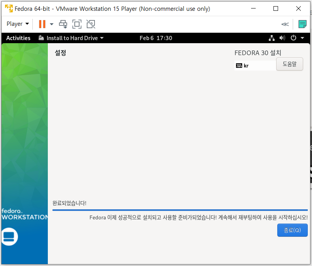Open the VMware notes icon

302,24
